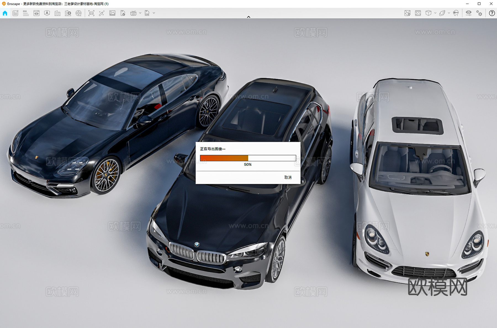Viewport: 497px width, 328px height.
Task: Open the VR headset mode icon
Action: click(x=456, y=13)
